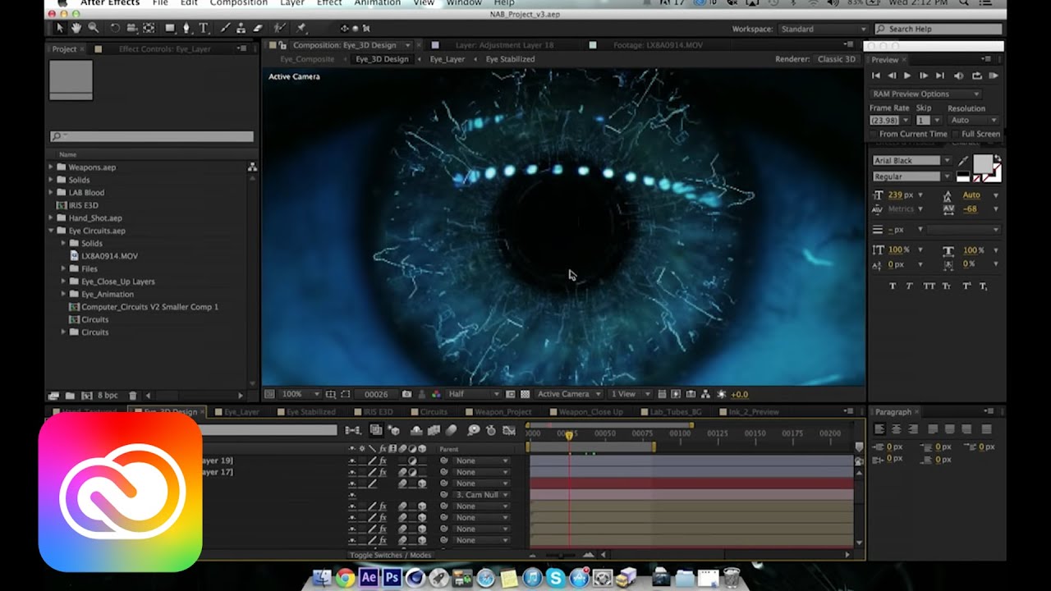Viewport: 1051px width, 591px height.
Task: Select the Puppet Pin tool
Action: 301,28
